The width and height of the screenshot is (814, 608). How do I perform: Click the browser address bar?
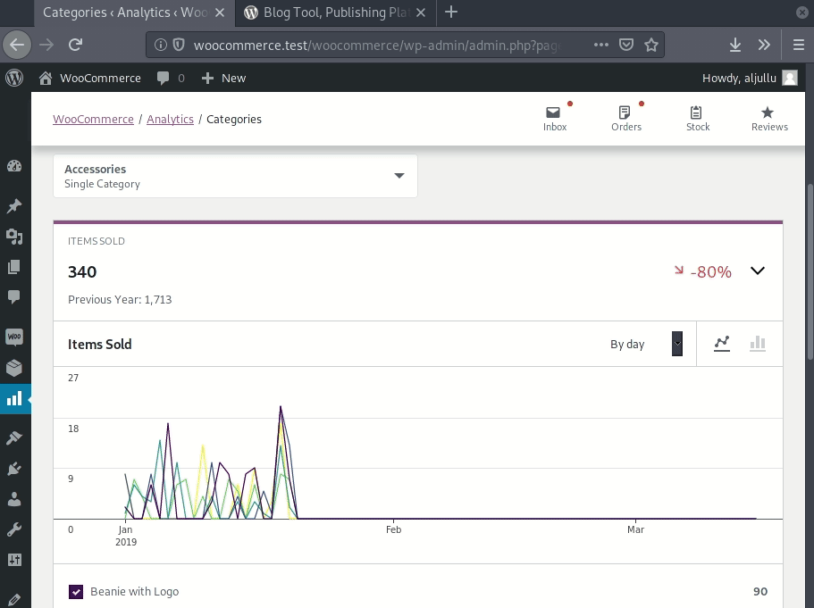(376, 46)
